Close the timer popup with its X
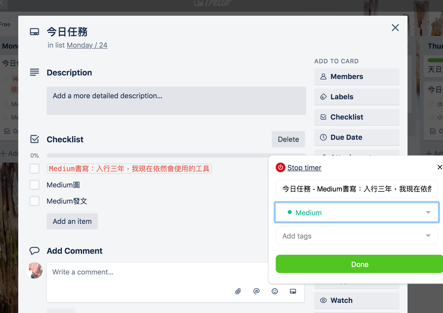Screen dimensions: 443x313 (440, 167)
